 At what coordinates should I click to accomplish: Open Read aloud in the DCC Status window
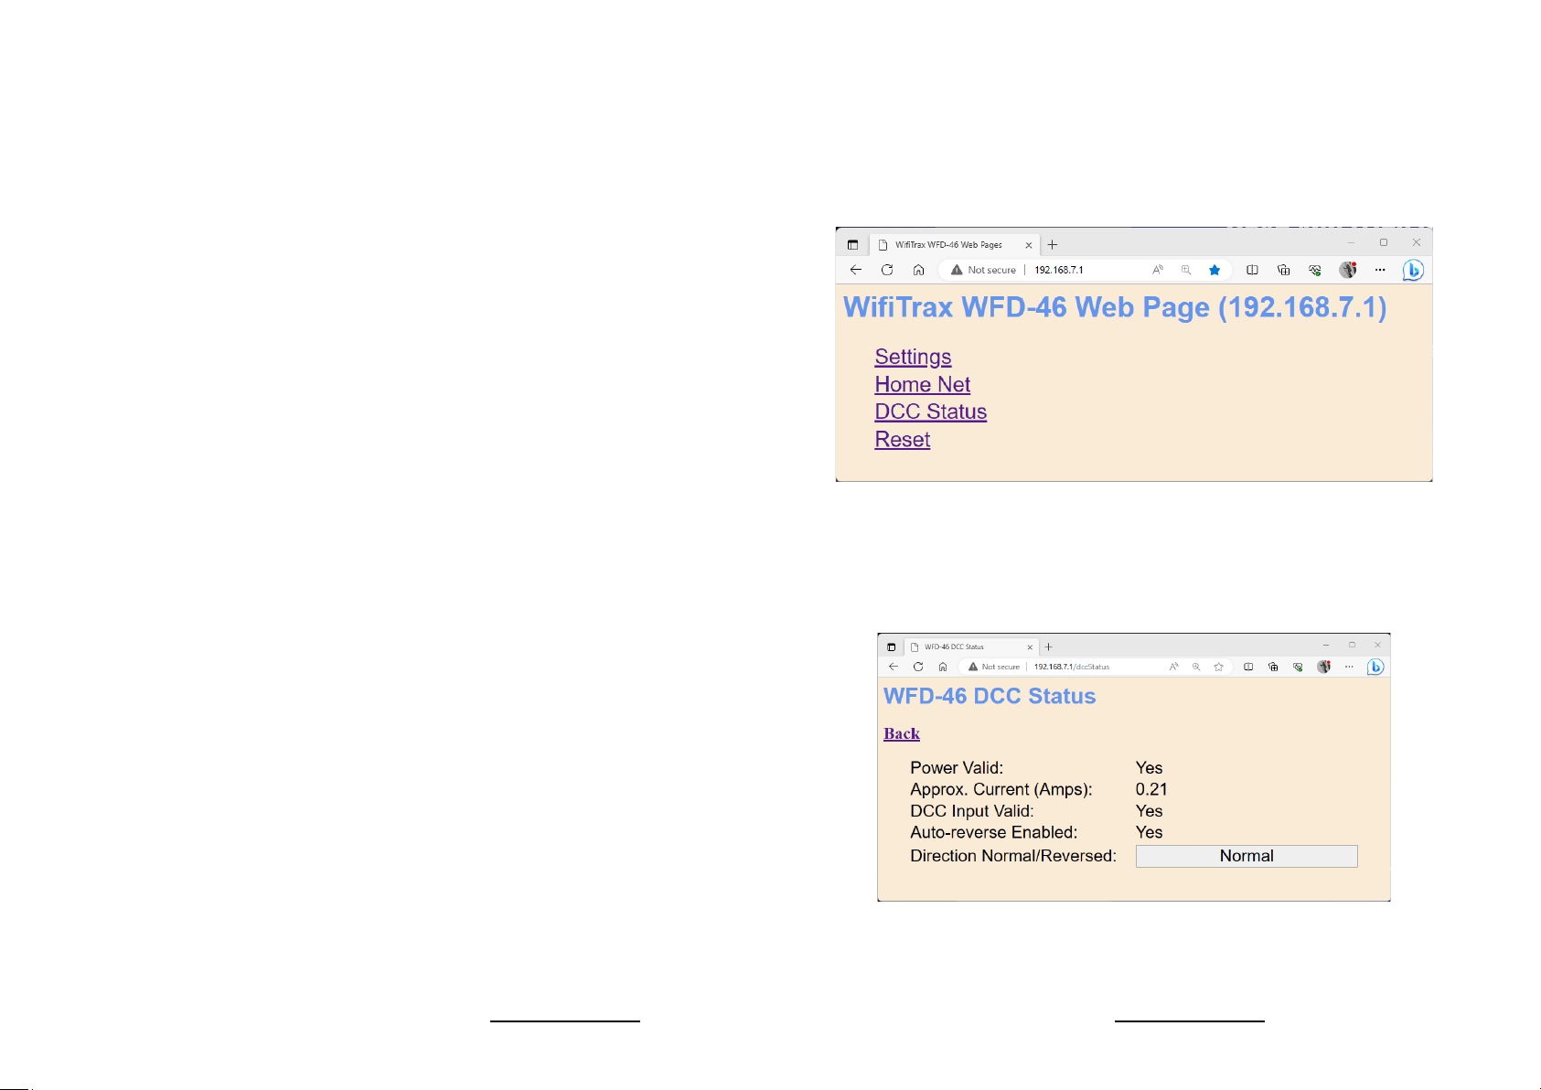[1174, 667]
